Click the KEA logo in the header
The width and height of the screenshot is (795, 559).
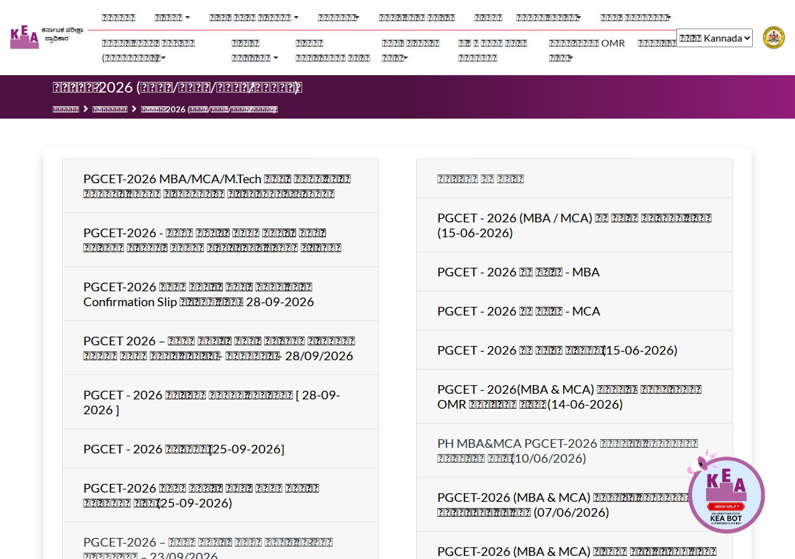pyautogui.click(x=46, y=37)
